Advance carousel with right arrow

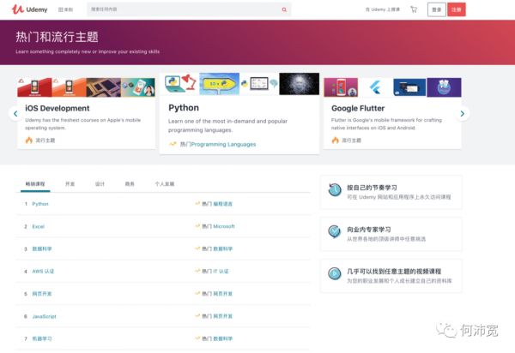[x=463, y=113]
